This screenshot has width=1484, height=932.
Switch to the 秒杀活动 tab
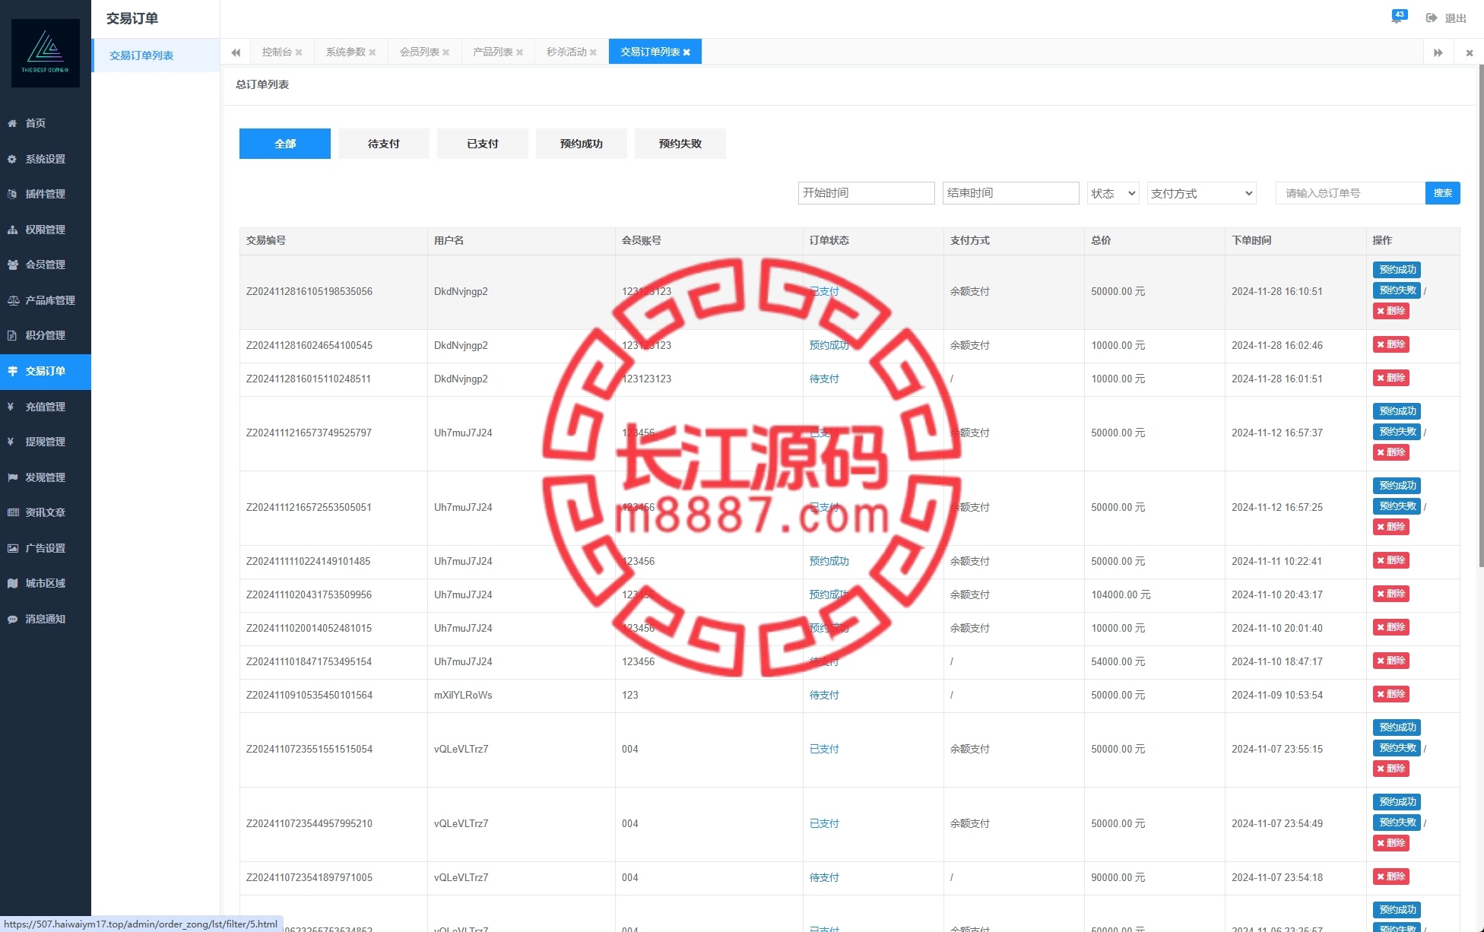click(x=566, y=52)
